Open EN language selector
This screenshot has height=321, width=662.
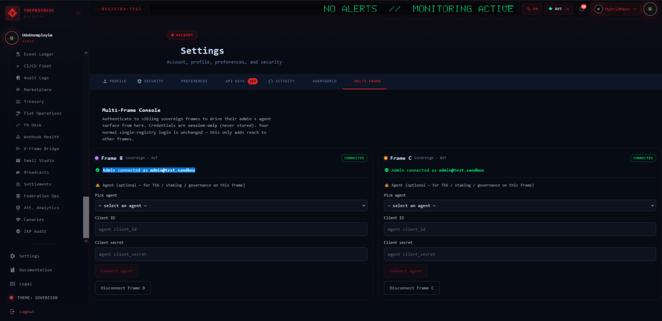532,9
